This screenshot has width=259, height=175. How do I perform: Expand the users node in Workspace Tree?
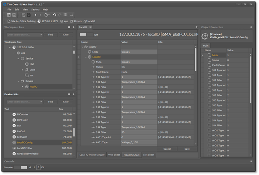[x=23, y=70]
